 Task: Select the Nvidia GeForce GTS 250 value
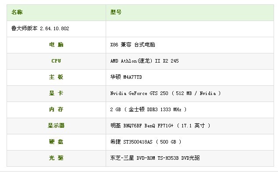(x=165, y=93)
